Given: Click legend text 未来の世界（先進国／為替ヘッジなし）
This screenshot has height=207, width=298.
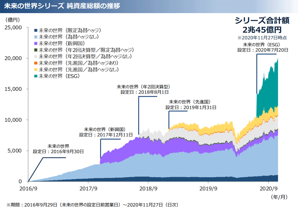Looking at the screenshot, I should click(x=79, y=69).
